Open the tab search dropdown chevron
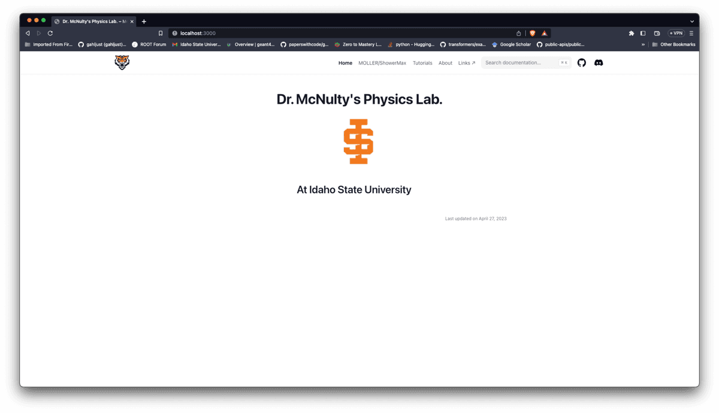719x413 pixels. (692, 21)
